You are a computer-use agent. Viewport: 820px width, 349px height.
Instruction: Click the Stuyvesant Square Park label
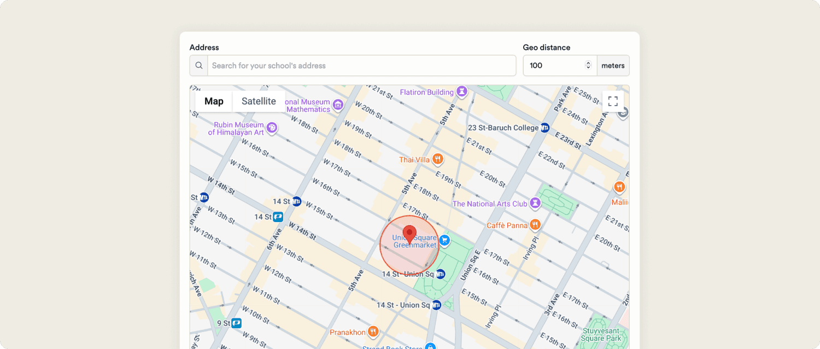600,335
